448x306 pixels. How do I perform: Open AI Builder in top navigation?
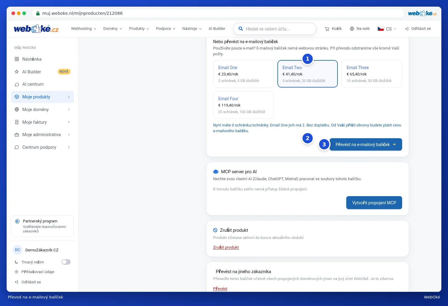[217, 29]
